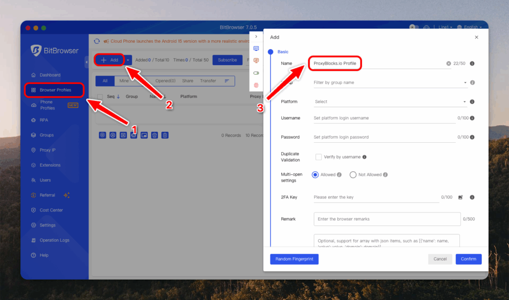Screen dimensions: 509x300
Task: Click the Password input field
Action: point(384,137)
